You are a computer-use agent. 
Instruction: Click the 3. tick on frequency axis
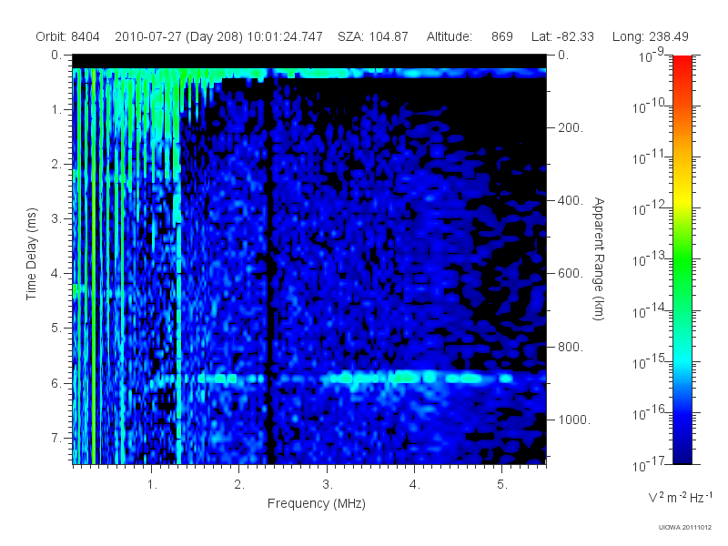(x=328, y=484)
